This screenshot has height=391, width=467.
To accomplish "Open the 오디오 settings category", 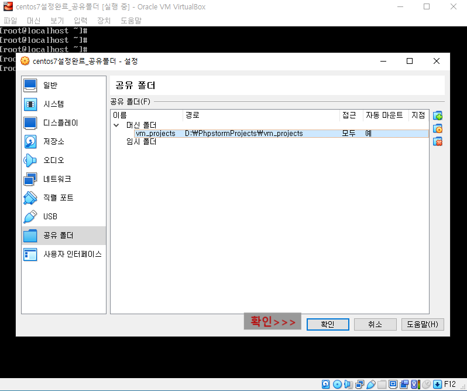I will pyautogui.click(x=63, y=161).
